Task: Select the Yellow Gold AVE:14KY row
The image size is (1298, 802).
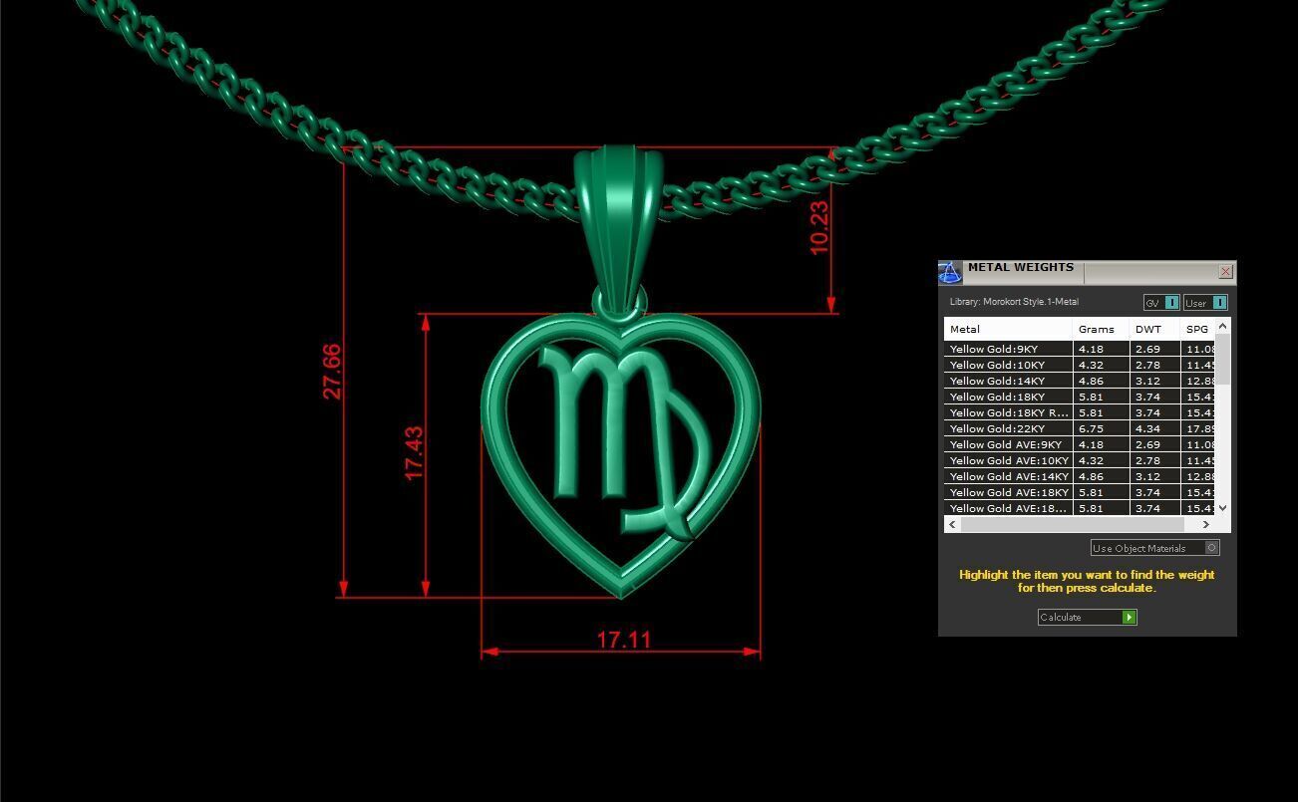Action: (x=1080, y=476)
